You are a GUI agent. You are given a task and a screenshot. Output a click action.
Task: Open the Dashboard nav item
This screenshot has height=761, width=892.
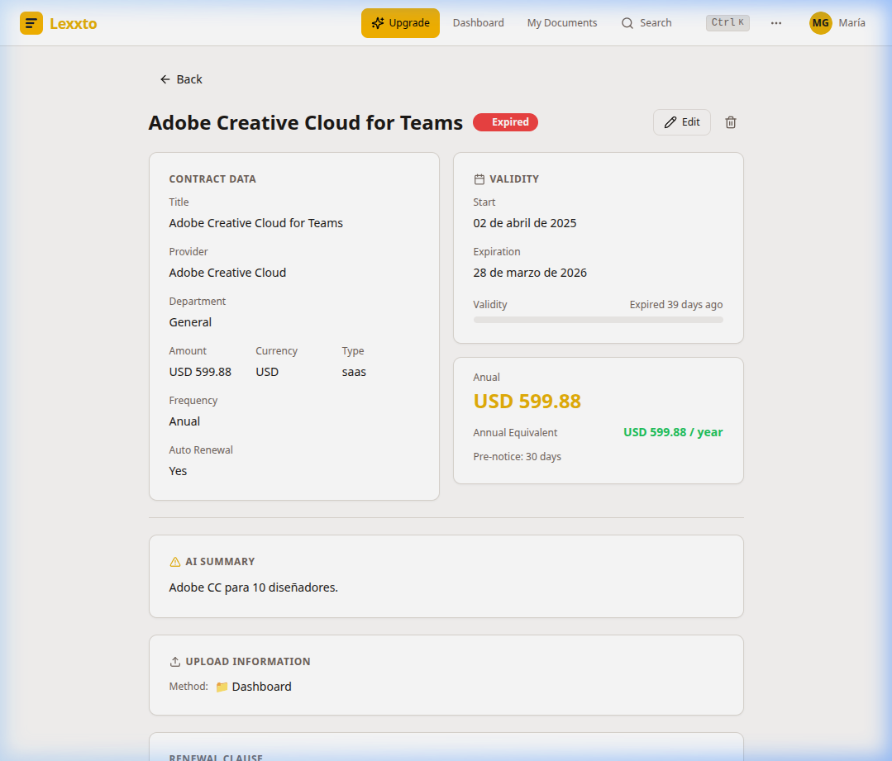tap(479, 23)
